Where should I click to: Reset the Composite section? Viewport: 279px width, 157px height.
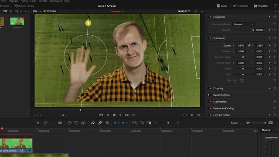(275, 17)
